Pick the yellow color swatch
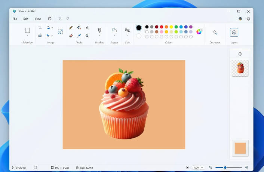This screenshot has width=264, height=172. [x=171, y=27]
